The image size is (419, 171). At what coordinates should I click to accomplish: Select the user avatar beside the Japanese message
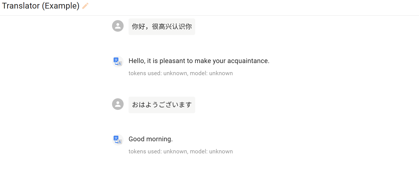118,104
